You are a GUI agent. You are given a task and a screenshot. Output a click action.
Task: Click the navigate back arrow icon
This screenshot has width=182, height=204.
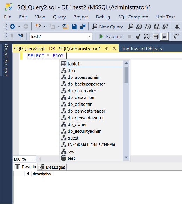click(x=12, y=27)
